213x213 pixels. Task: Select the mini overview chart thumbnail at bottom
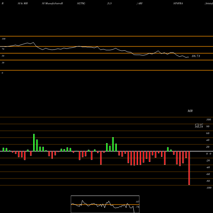(105, 204)
